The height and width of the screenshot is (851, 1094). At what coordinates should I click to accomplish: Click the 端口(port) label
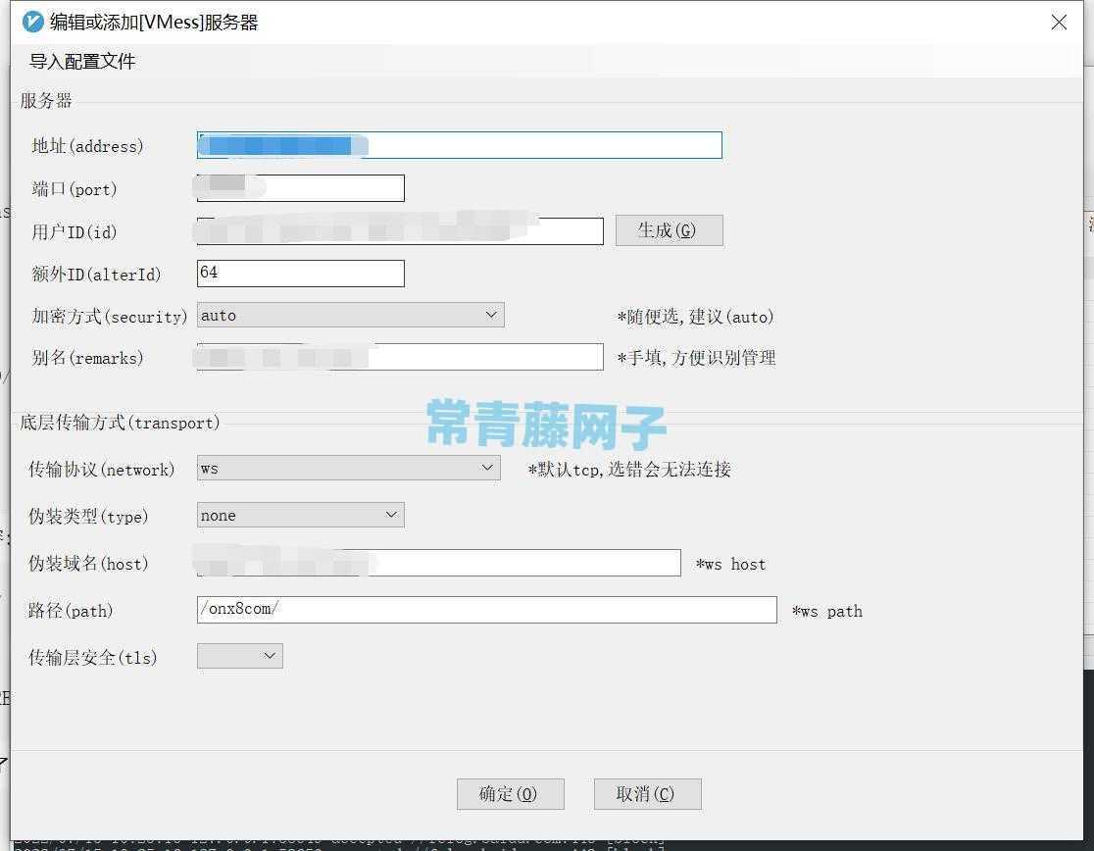(75, 189)
